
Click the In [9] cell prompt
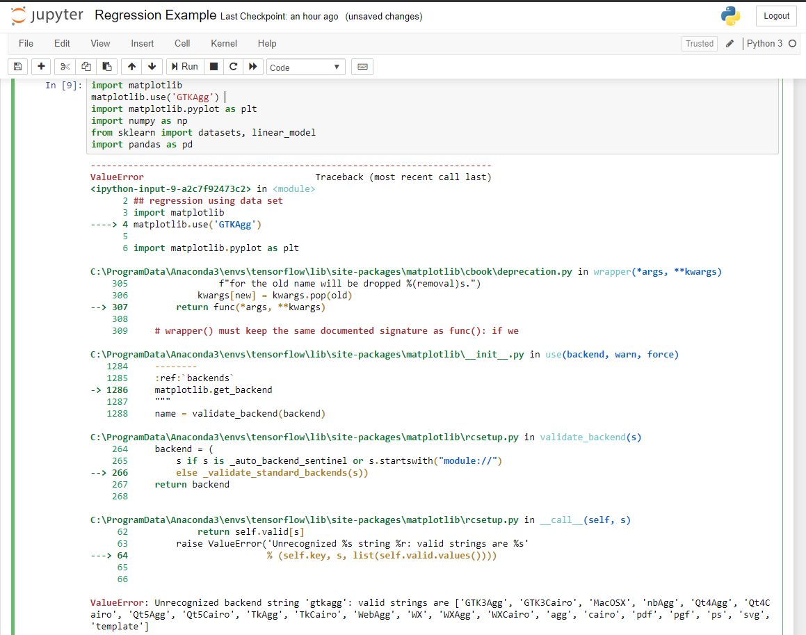click(63, 86)
